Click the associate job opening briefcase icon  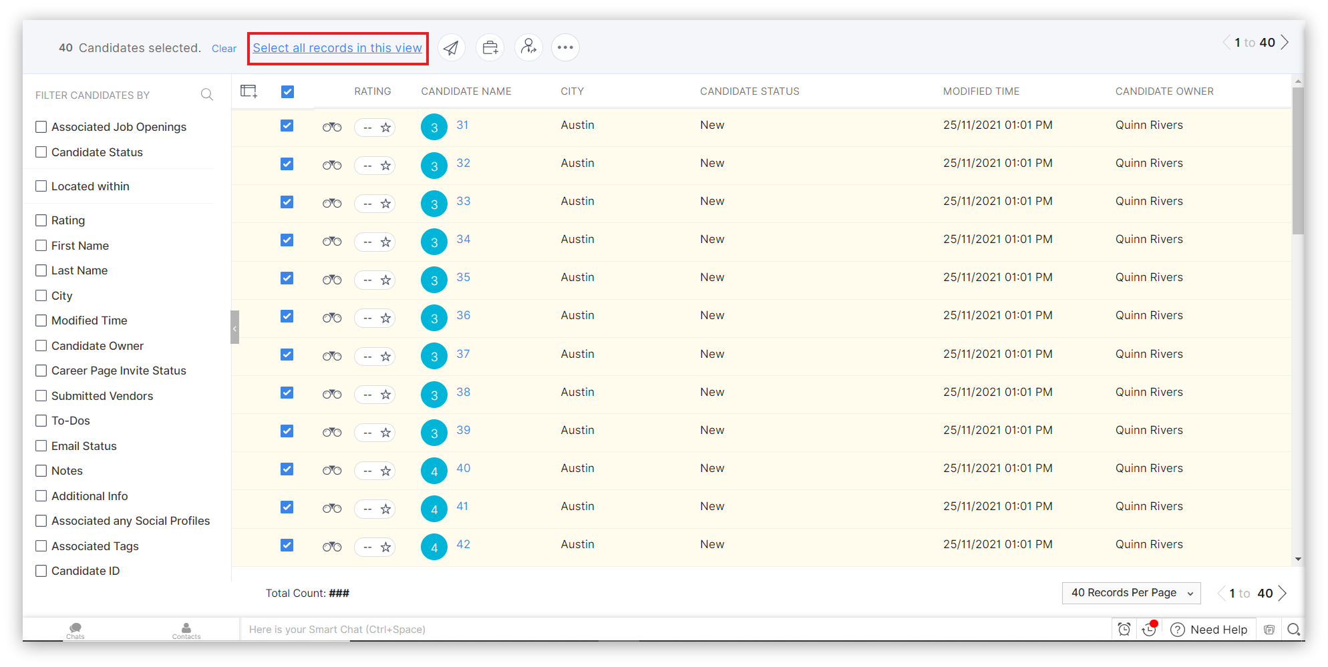(490, 47)
